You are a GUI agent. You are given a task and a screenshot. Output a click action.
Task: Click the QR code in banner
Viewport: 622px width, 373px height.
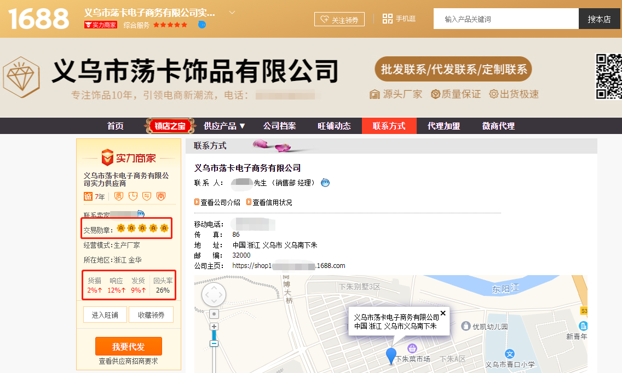pyautogui.click(x=608, y=76)
